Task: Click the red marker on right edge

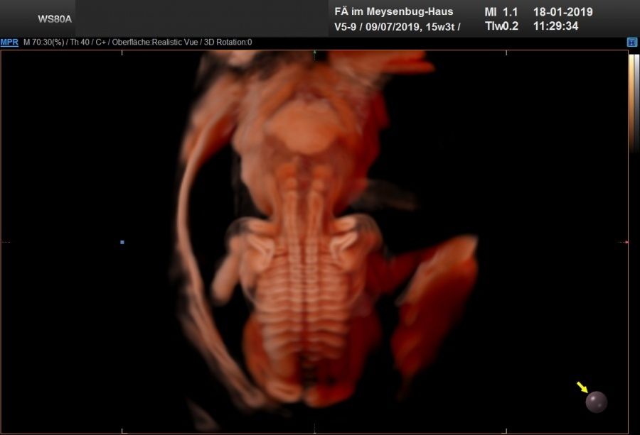Action: pyautogui.click(x=626, y=242)
